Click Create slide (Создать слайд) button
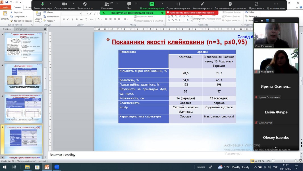303x171 pixels. click(38, 17)
